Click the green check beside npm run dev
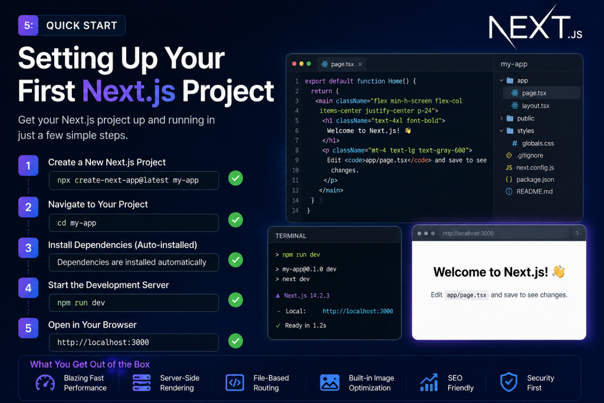This screenshot has height=403, width=604. pos(235,300)
